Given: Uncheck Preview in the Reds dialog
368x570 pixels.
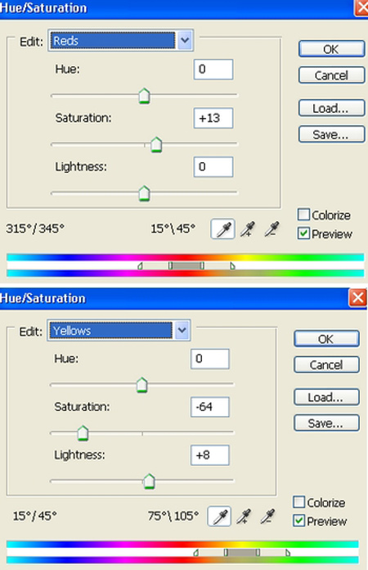Looking at the screenshot, I should (303, 233).
